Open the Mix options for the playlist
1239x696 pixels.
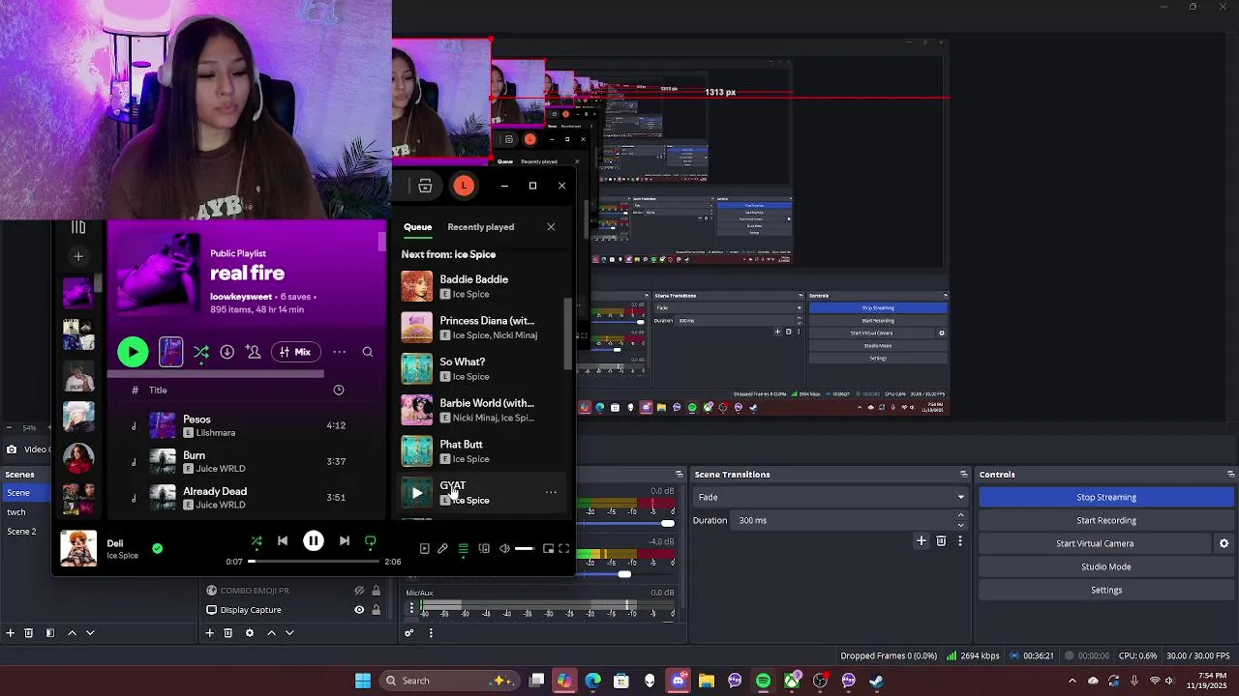(x=295, y=353)
